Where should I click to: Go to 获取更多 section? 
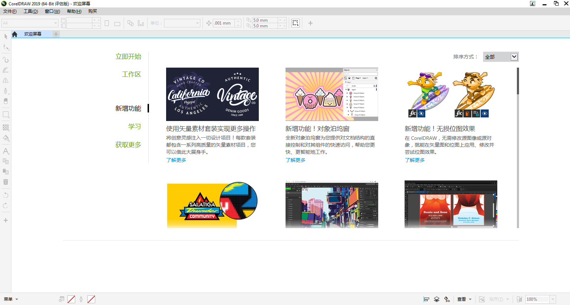pos(128,145)
